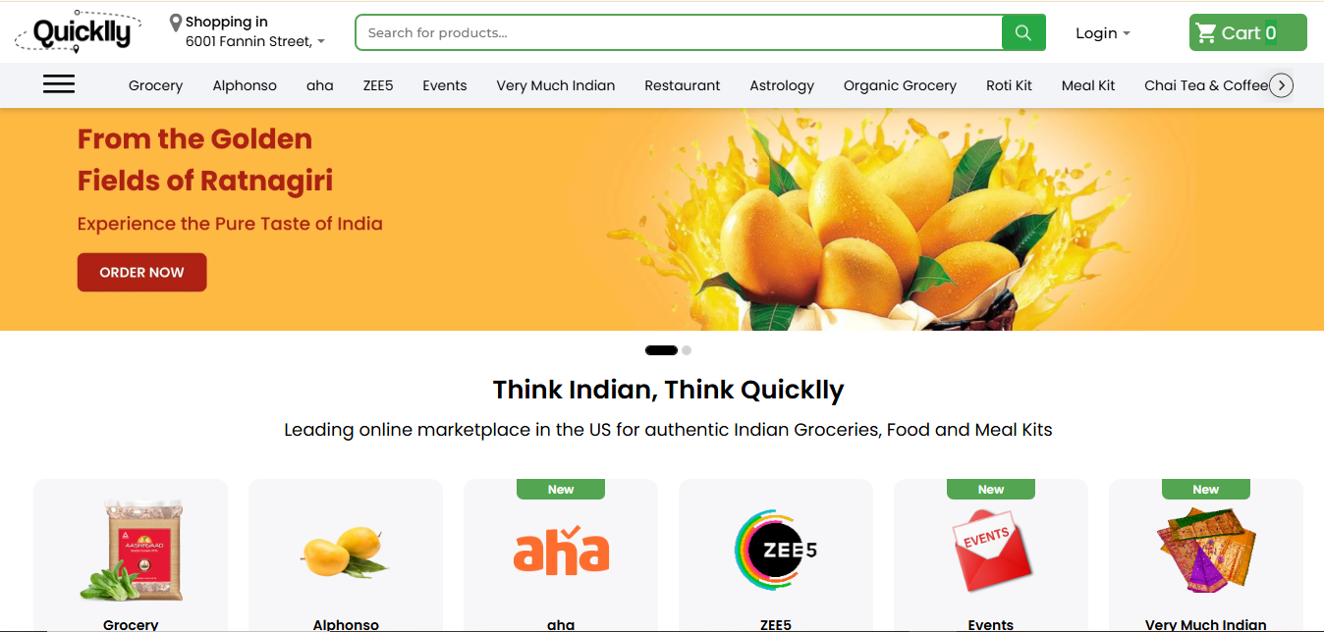Image resolution: width=1324 pixels, height=632 pixels.
Task: Open the Very Much Indian sarees thumbnail
Action: click(1205, 550)
